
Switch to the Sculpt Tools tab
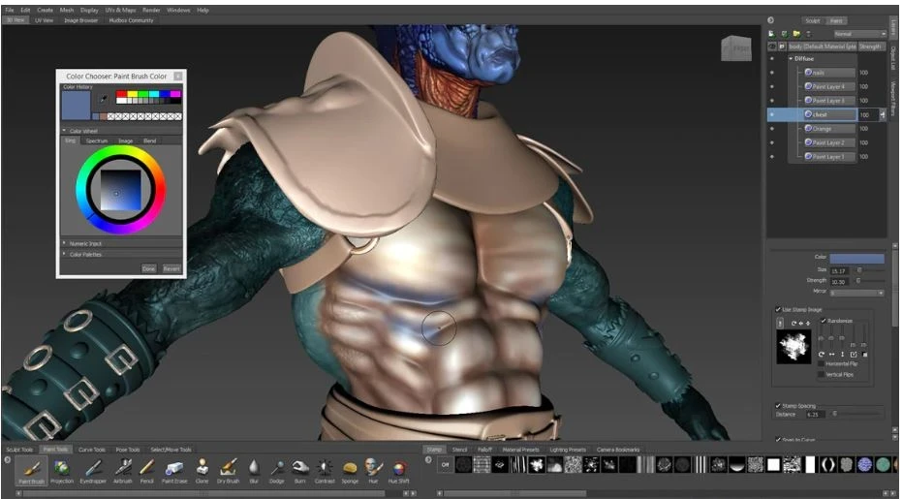coord(19,450)
